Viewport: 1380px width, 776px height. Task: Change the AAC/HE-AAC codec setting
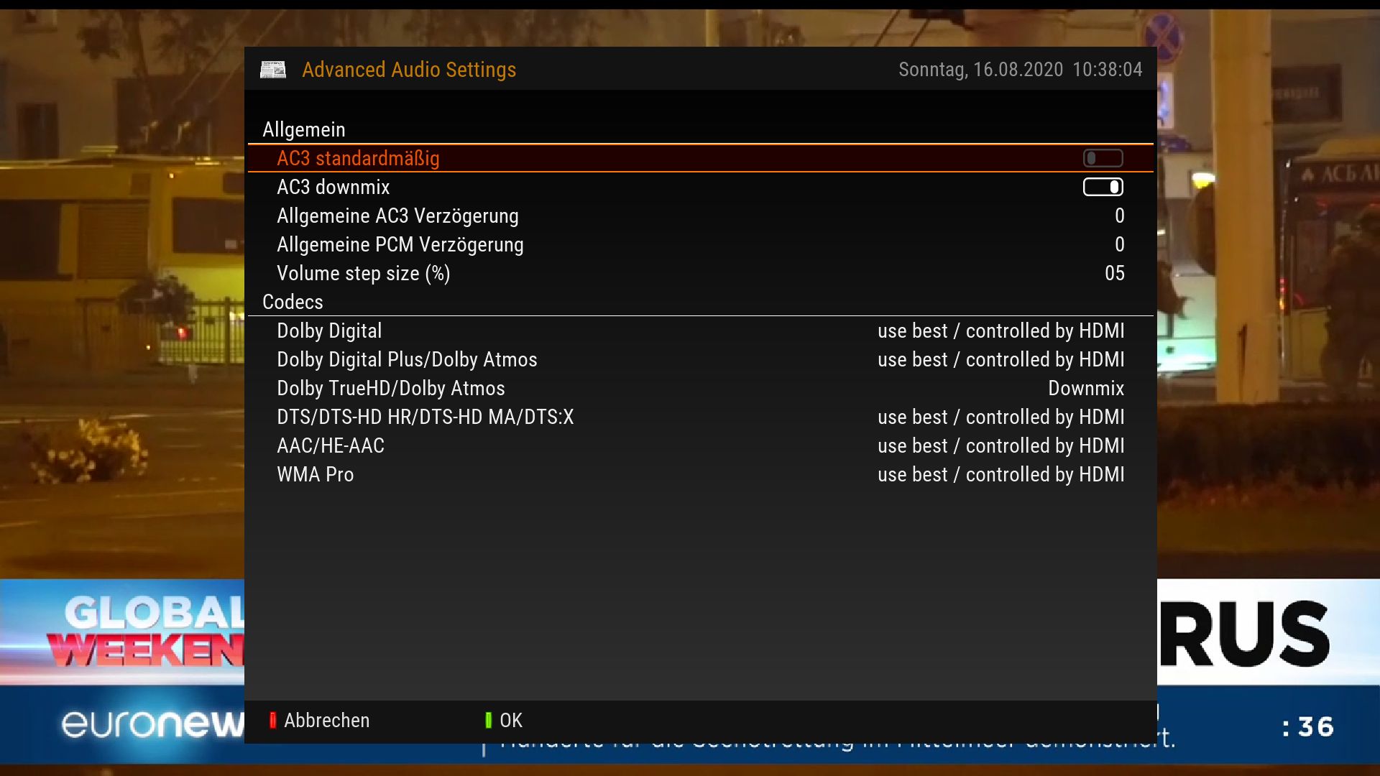coord(1000,445)
